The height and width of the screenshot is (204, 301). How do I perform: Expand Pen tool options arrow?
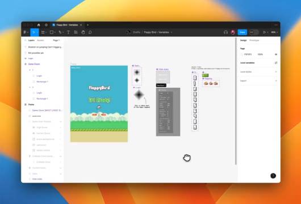coord(63,32)
